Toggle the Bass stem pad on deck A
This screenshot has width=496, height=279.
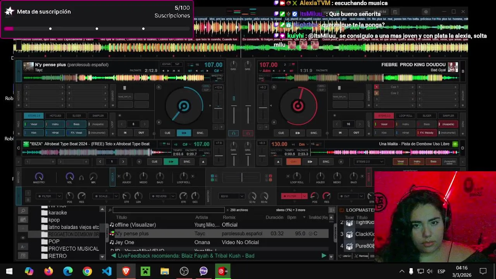pyautogui.click(x=76, y=124)
